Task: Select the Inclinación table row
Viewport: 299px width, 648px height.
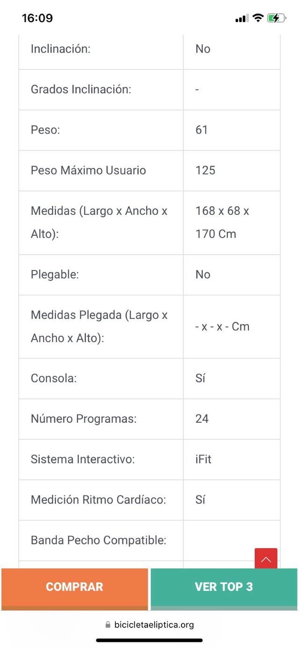Action: point(149,49)
